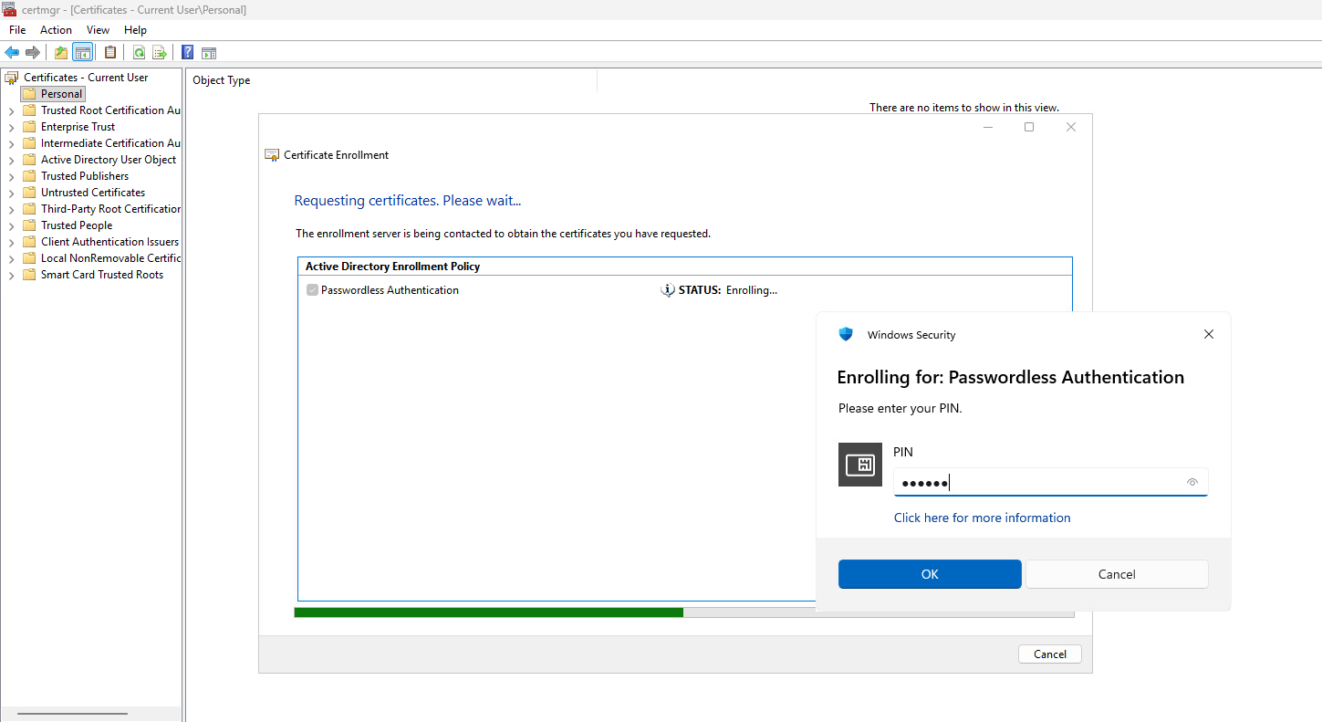Maximize the Certificate Enrollment window
1322x722 pixels.
(1029, 127)
